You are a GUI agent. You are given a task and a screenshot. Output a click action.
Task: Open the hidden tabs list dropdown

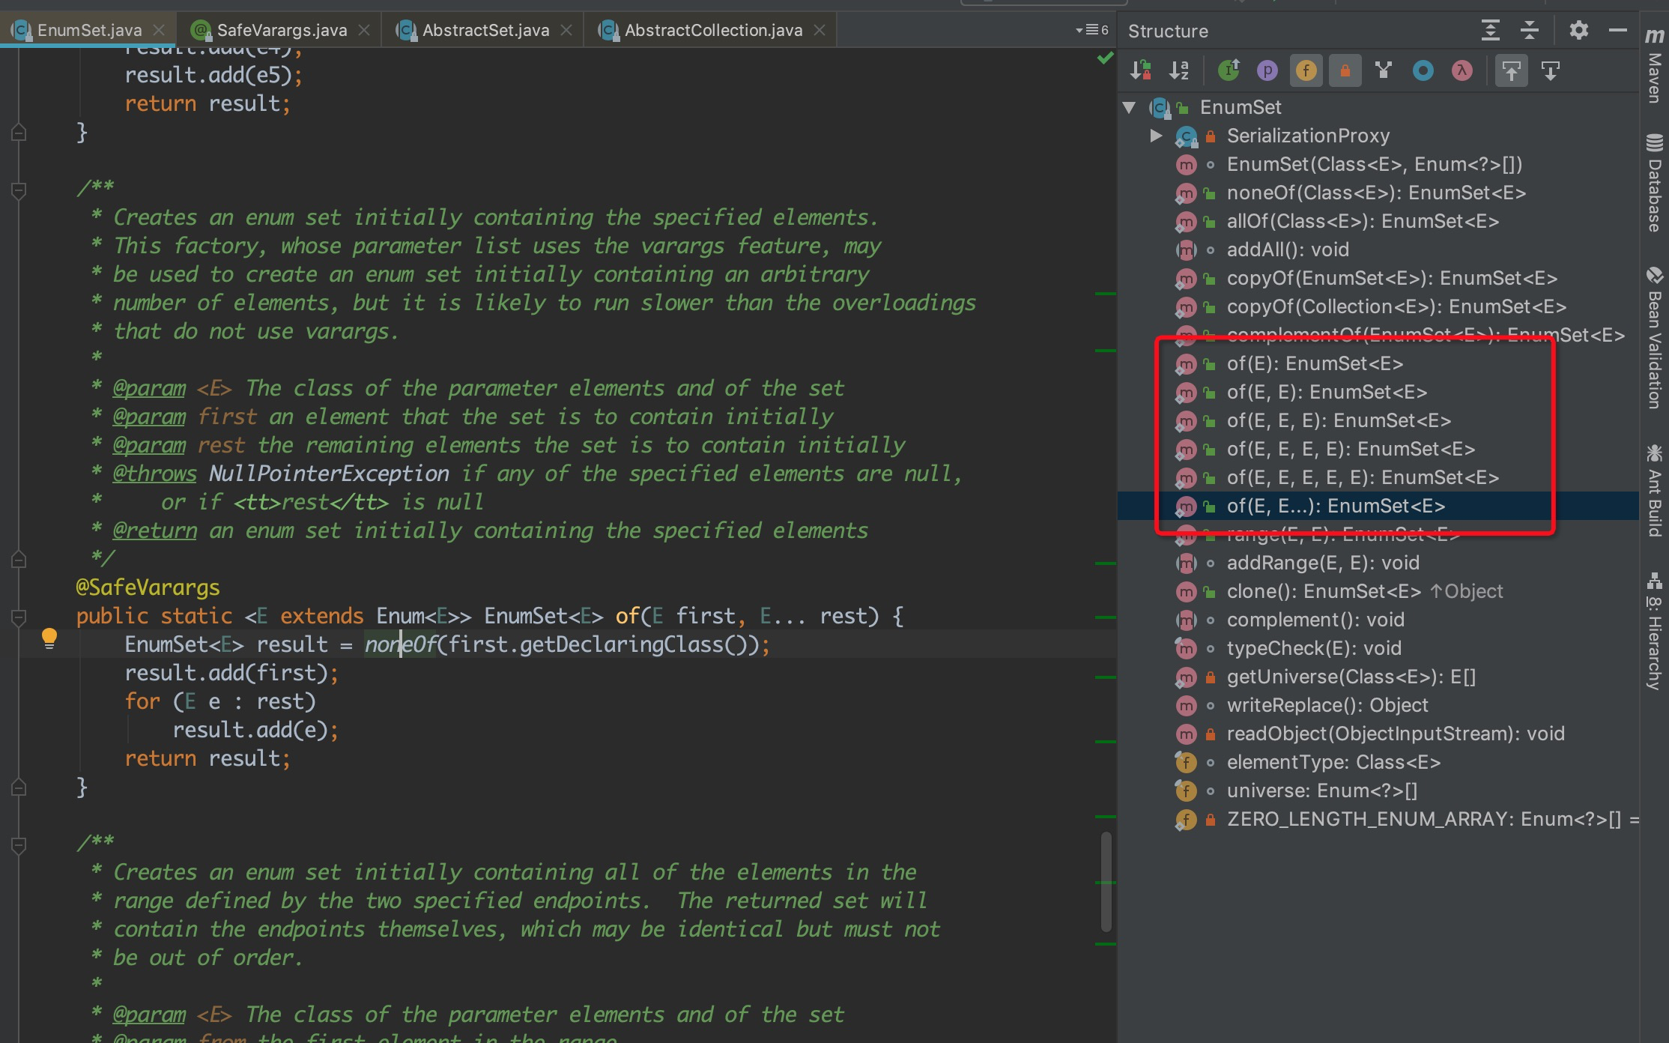(x=1091, y=30)
